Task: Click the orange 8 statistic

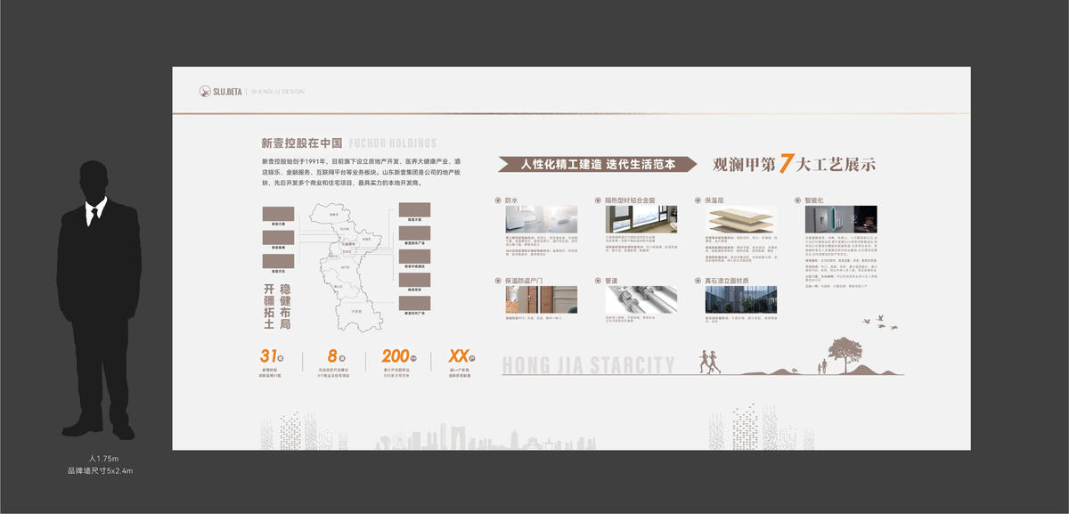Action: (333, 357)
